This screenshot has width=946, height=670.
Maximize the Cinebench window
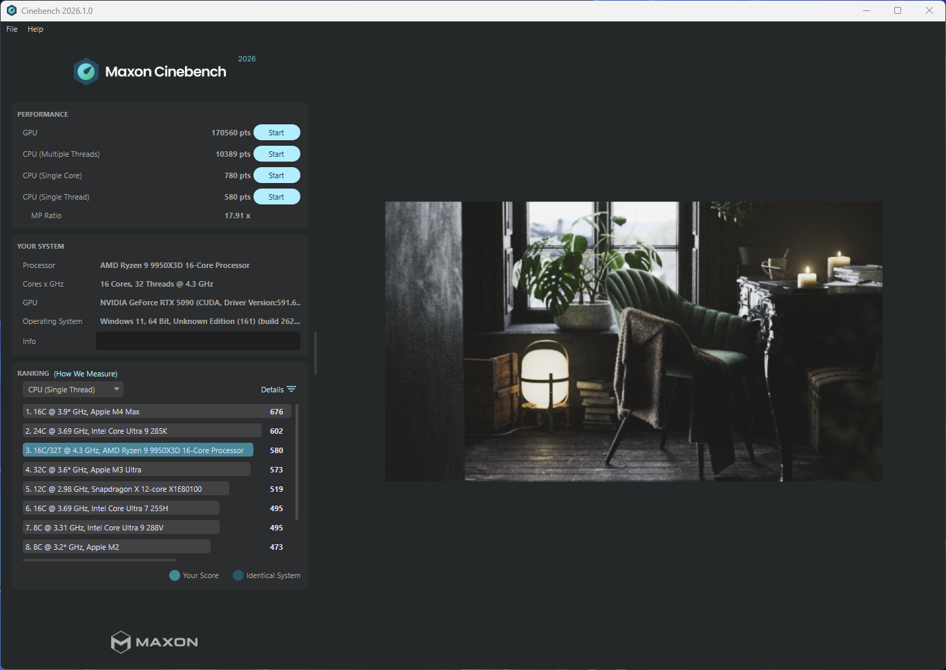(x=898, y=10)
